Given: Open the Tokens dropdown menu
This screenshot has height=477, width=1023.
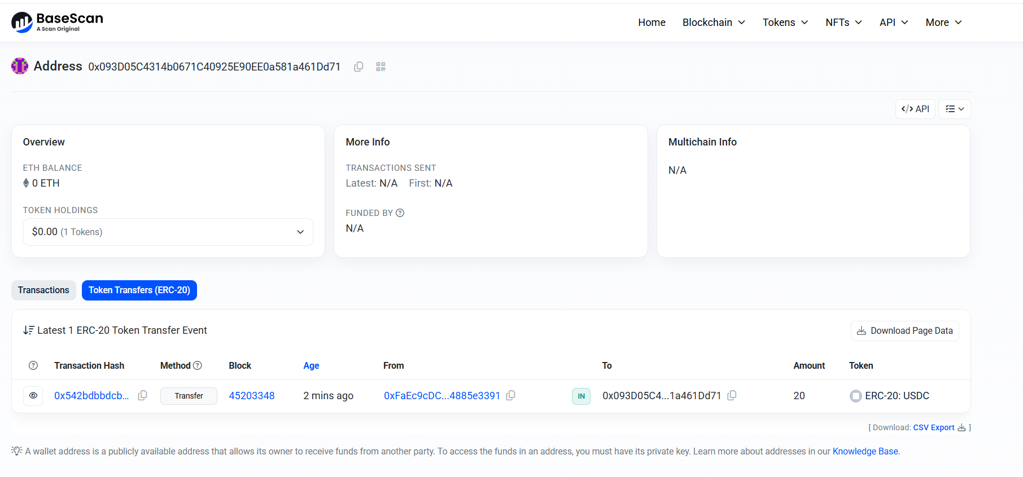Looking at the screenshot, I should pyautogui.click(x=786, y=23).
